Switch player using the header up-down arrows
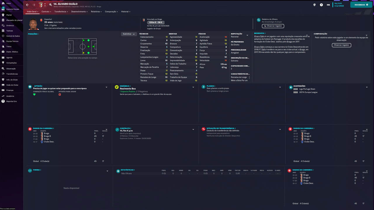The image size is (374, 210). coord(45,5)
